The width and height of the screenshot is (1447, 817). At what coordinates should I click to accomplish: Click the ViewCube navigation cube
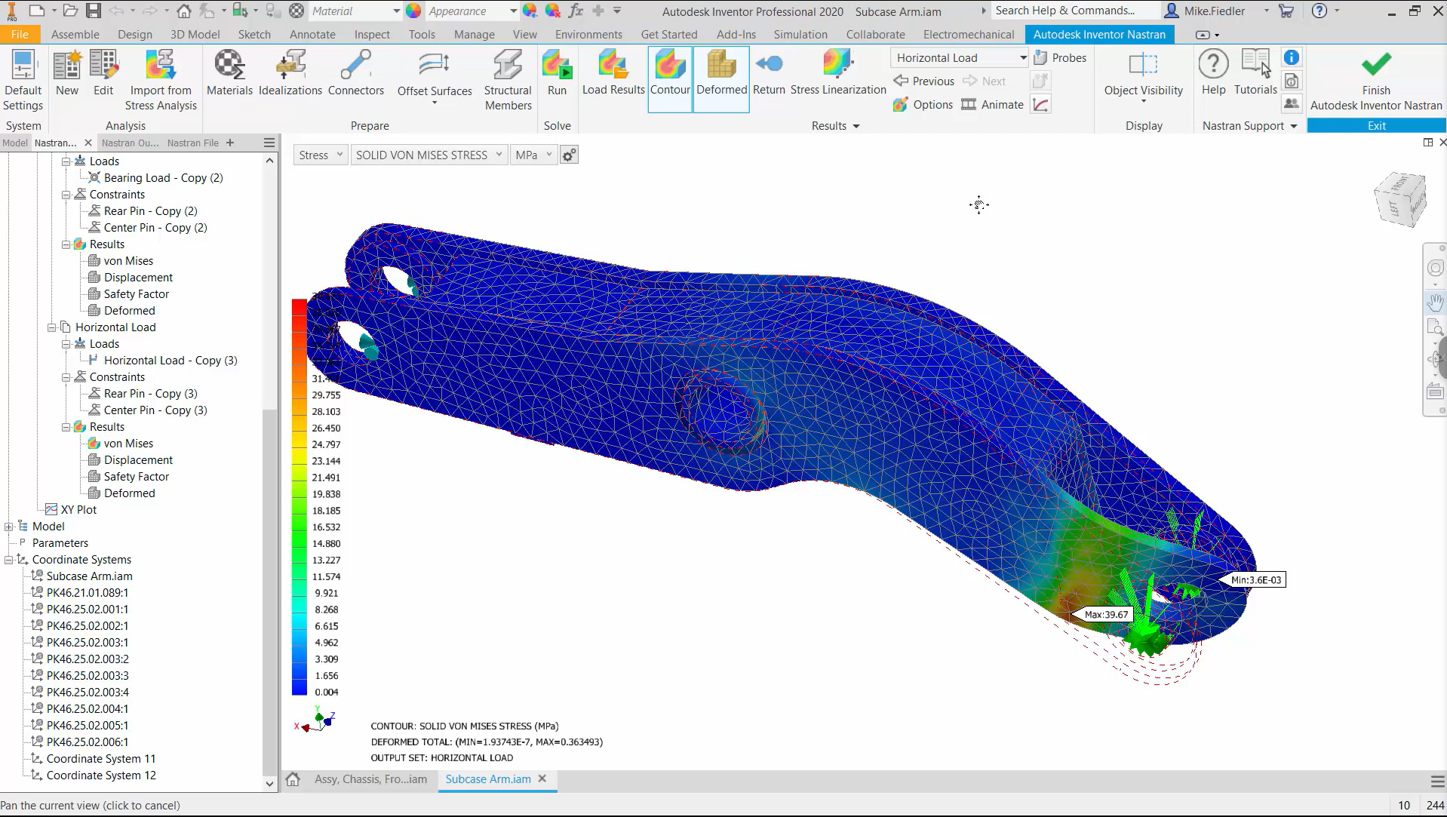(1401, 200)
